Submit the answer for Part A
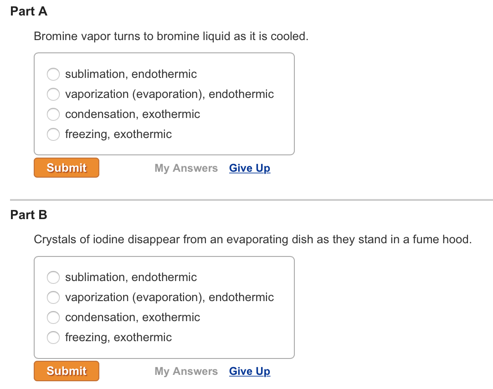Viewport: 493px width, 389px height. [66, 168]
